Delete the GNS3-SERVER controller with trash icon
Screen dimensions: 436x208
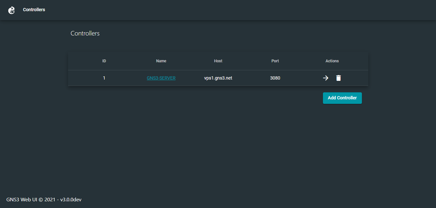pyautogui.click(x=338, y=78)
